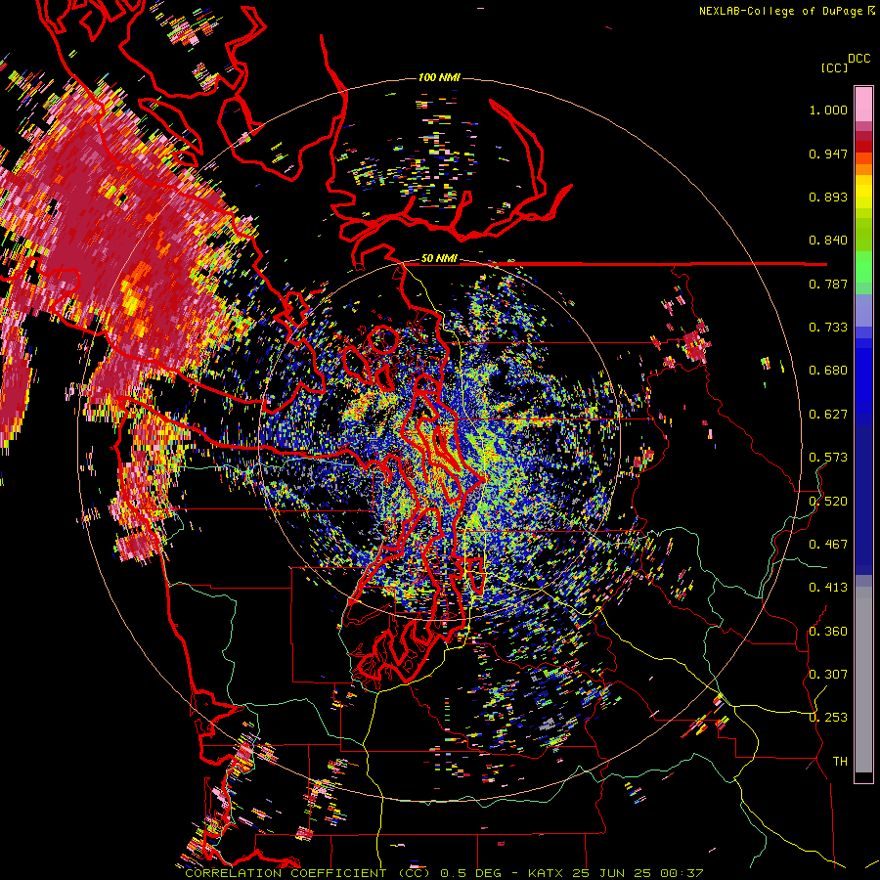The height and width of the screenshot is (880, 880).
Task: Select the 0.680 color scale value
Action: tap(828, 371)
